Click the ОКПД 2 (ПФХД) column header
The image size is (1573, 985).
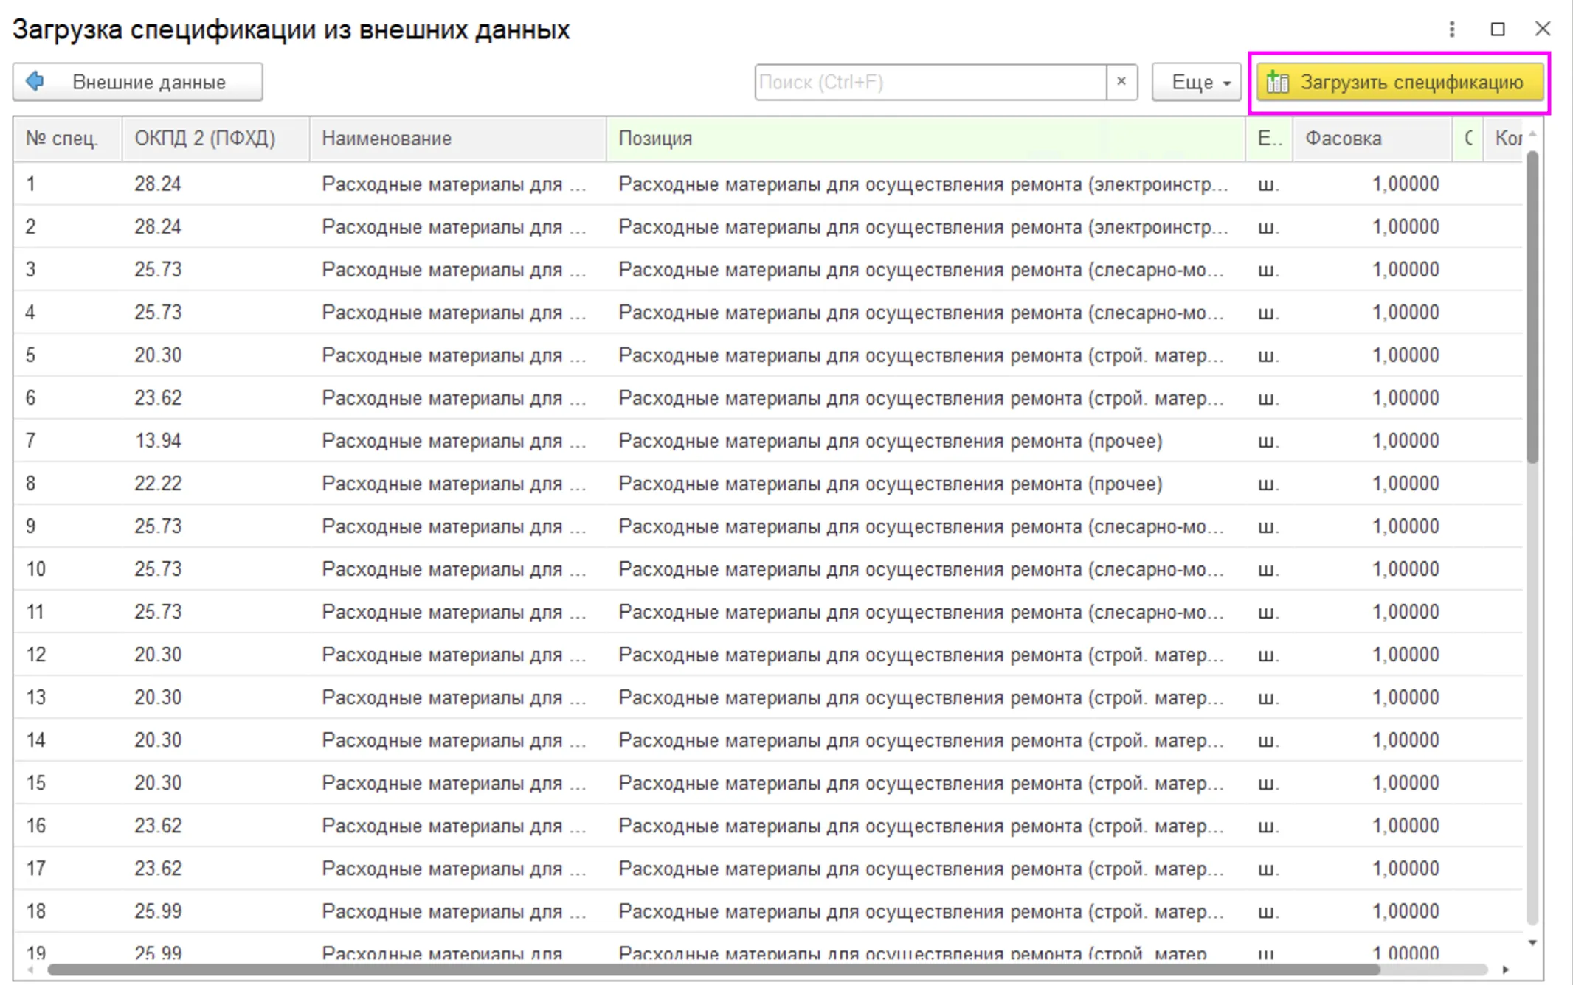click(x=215, y=139)
